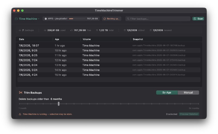Select the backup row dated 7/6/2026, 4:24
Screen dimensions: 218x134
pos(109,75)
